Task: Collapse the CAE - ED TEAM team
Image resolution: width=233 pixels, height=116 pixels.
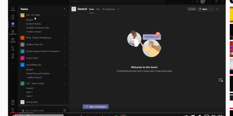Action: [x=33, y=15]
